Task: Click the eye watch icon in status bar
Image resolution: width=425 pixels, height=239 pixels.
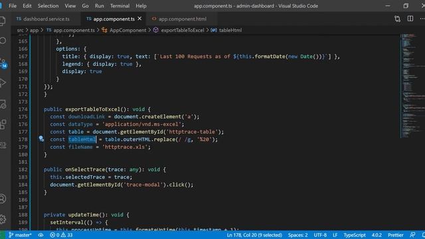Action: [x=41, y=235]
